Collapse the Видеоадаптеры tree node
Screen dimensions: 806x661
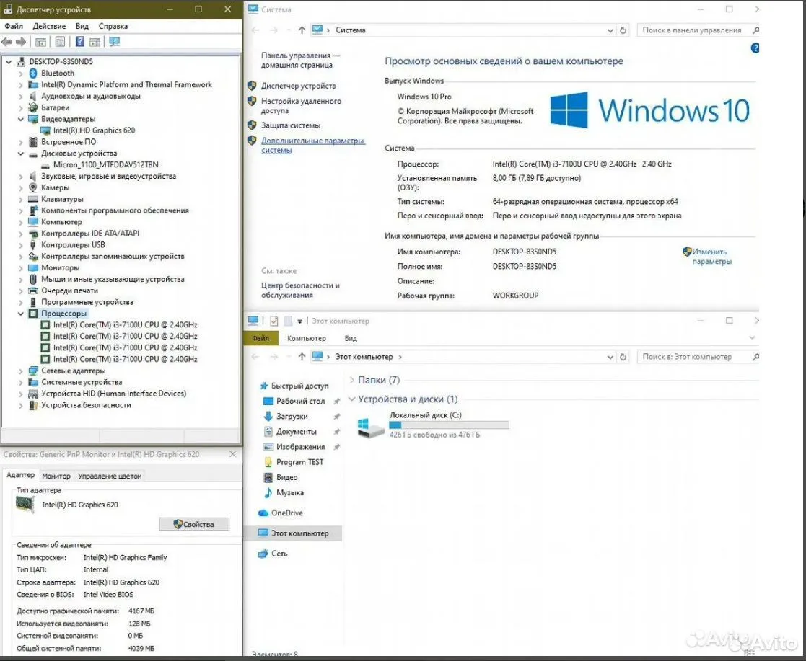click(20, 119)
